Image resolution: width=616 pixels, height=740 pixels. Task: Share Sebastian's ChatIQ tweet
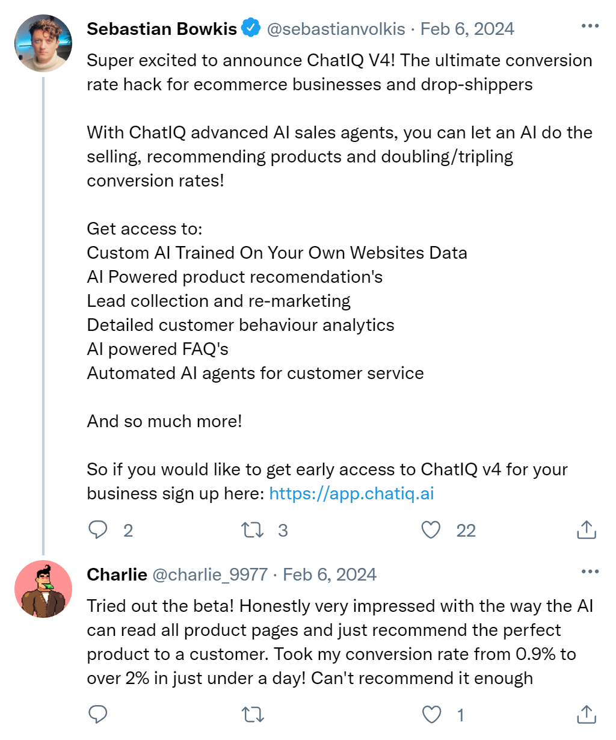pos(586,530)
